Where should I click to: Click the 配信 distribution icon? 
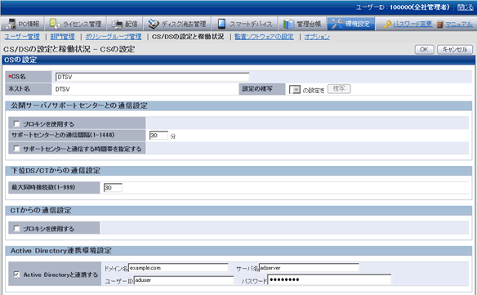[117, 24]
